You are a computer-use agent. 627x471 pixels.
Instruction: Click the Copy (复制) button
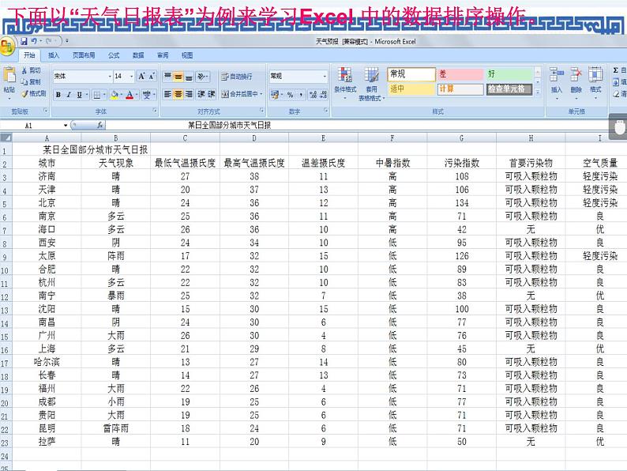tap(31, 81)
